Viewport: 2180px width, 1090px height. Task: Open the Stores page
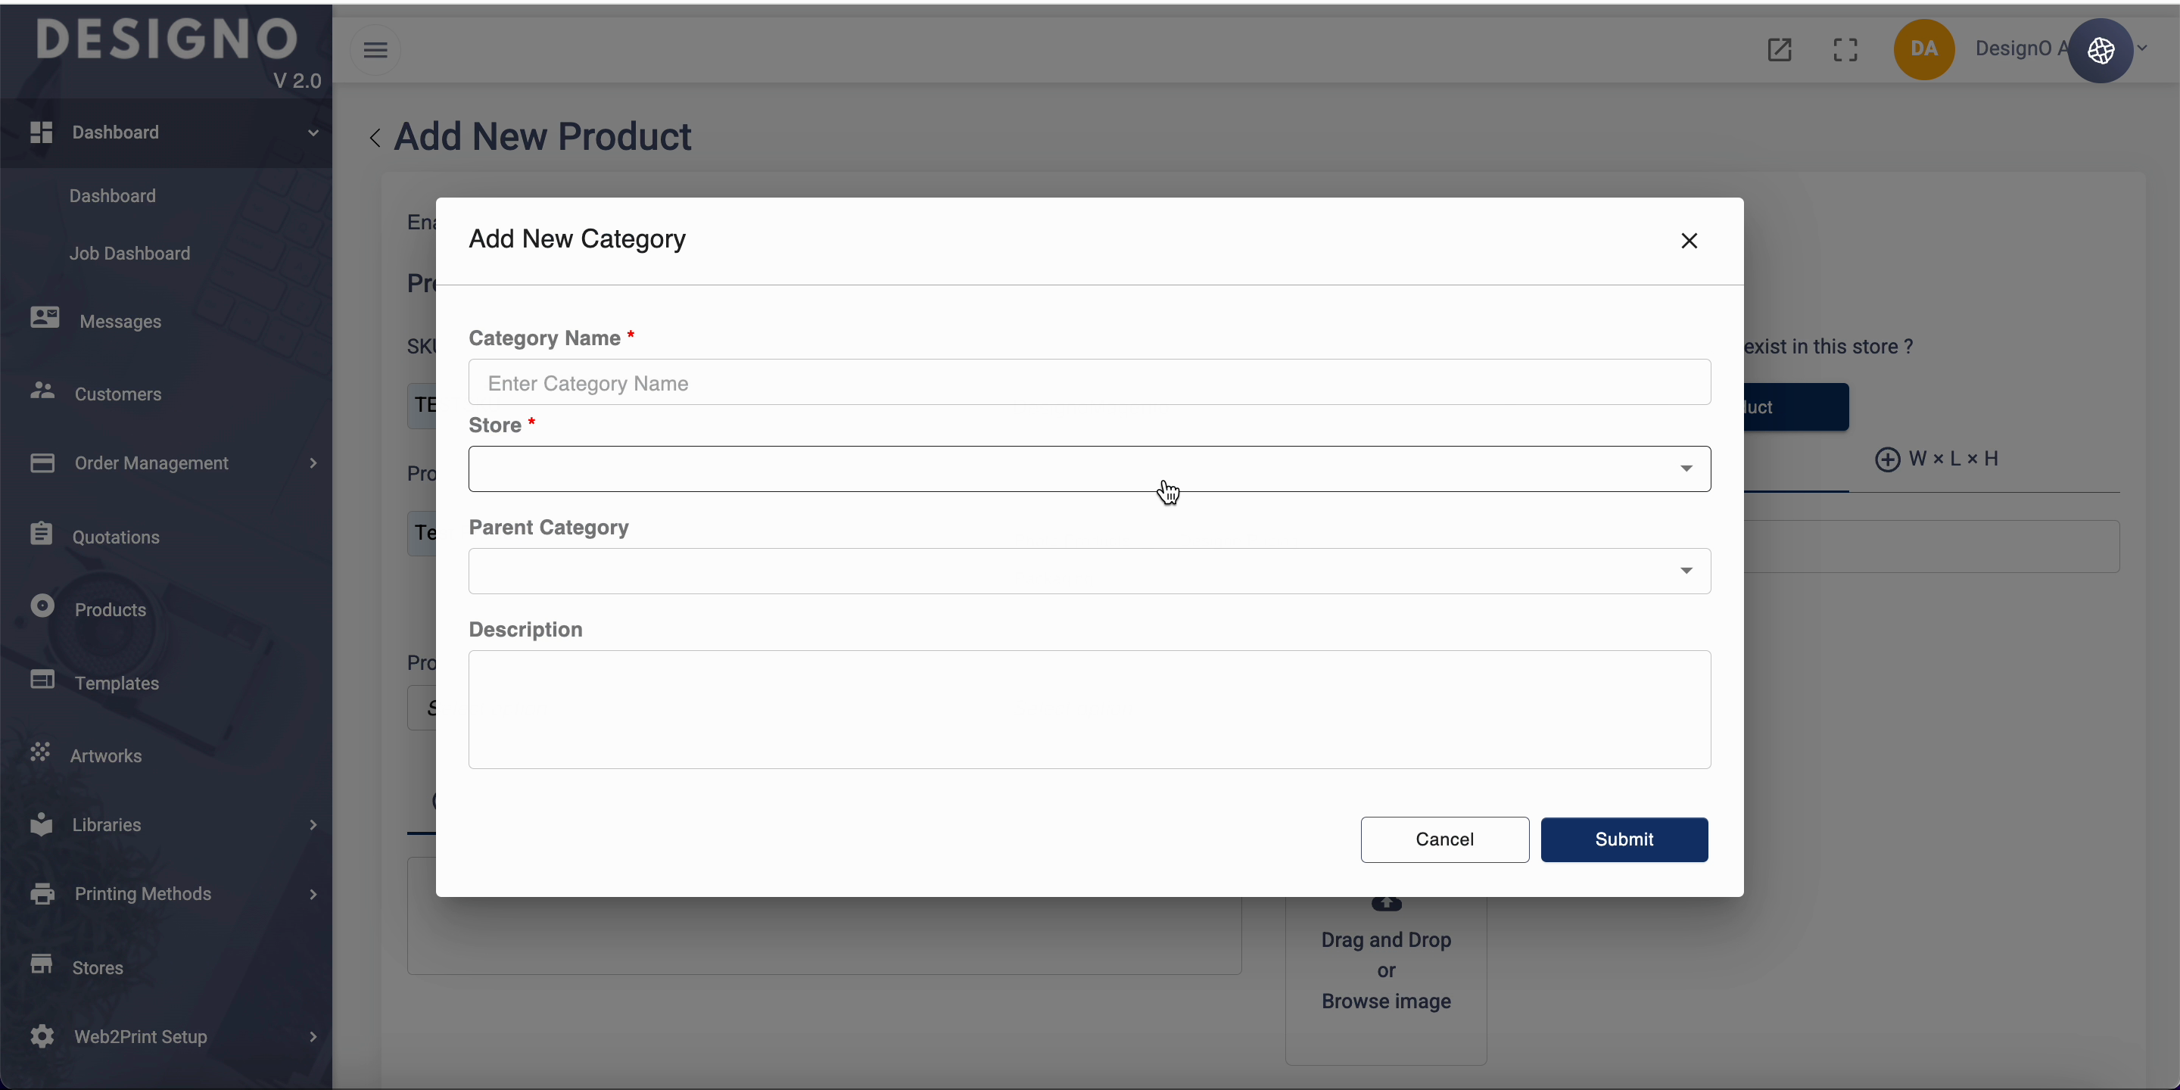tap(98, 967)
